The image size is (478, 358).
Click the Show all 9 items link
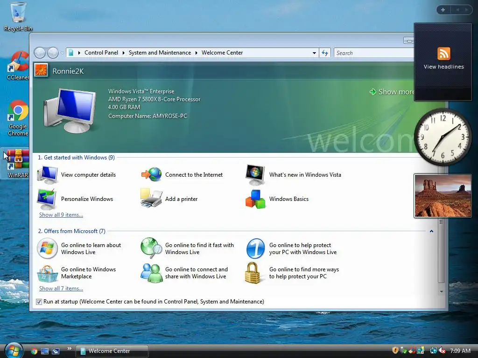[x=61, y=215]
